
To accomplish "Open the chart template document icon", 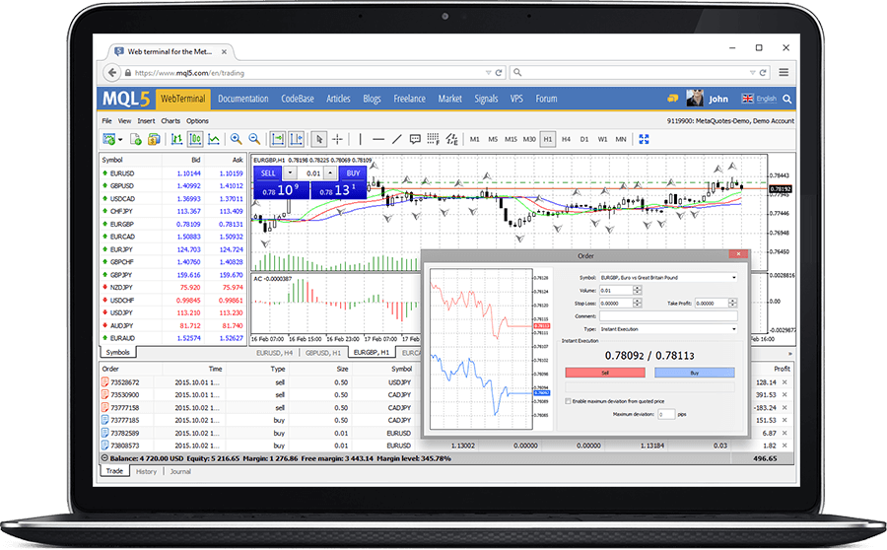I will (x=136, y=139).
